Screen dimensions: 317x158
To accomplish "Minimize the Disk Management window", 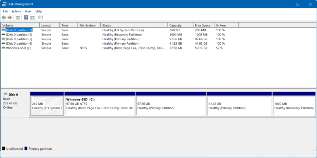I will pyautogui.click(x=285, y=4).
